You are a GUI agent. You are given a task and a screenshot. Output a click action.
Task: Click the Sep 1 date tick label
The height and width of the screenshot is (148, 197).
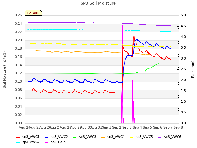(107, 127)
